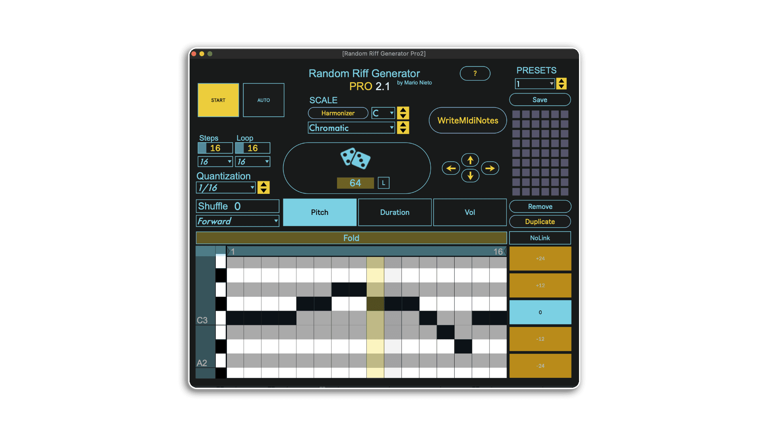Click the Duplicate button
This screenshot has width=763, height=429.
click(x=540, y=222)
